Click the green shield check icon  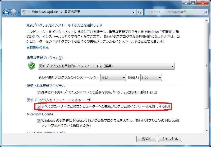coord(32,66)
